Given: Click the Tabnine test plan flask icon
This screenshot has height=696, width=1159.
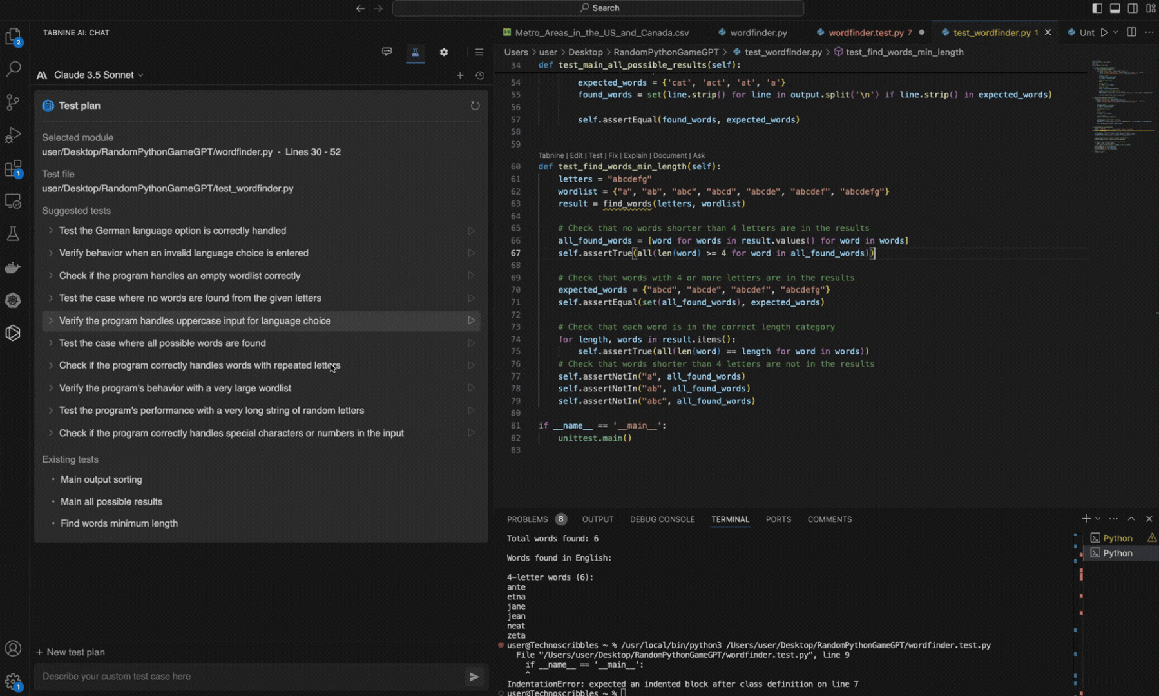Looking at the screenshot, I should pos(415,52).
